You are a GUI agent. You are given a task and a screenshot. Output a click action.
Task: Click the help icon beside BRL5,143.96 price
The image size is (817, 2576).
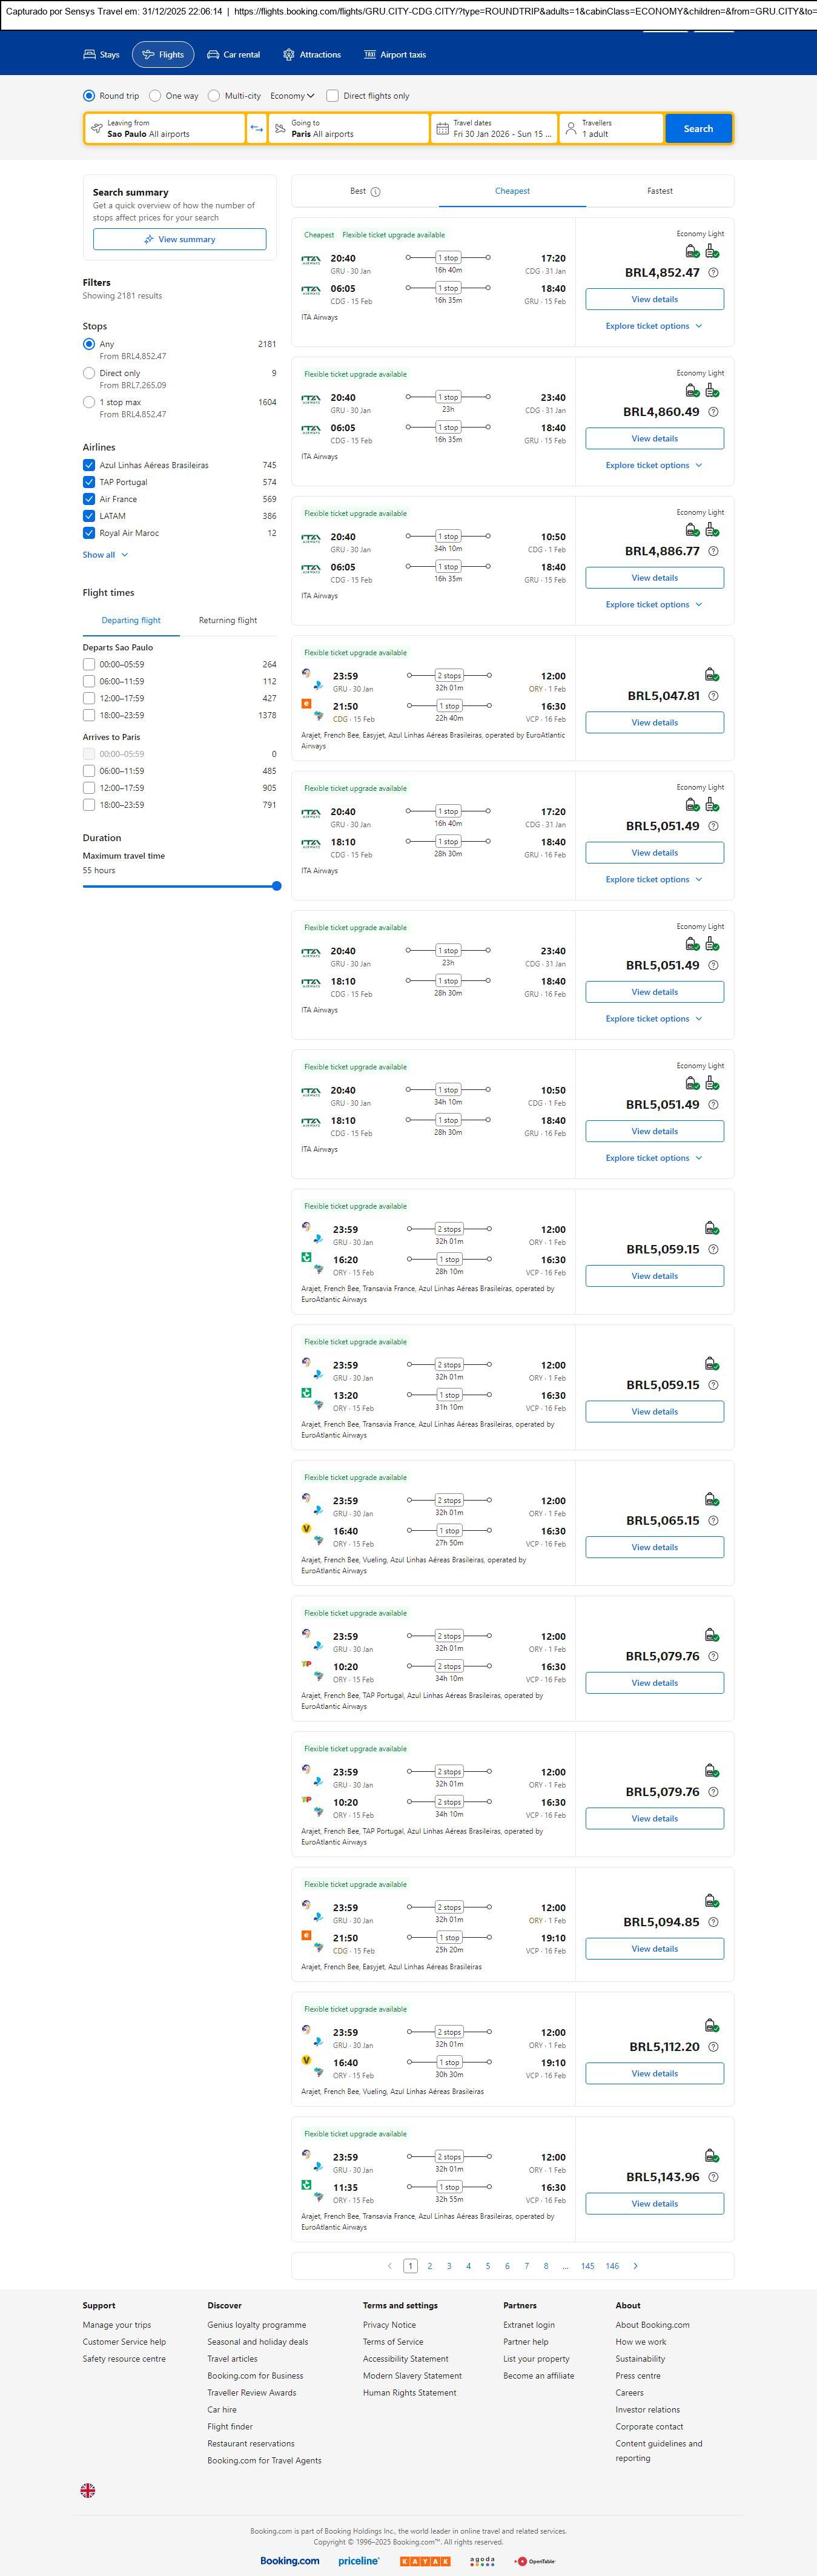(713, 2177)
